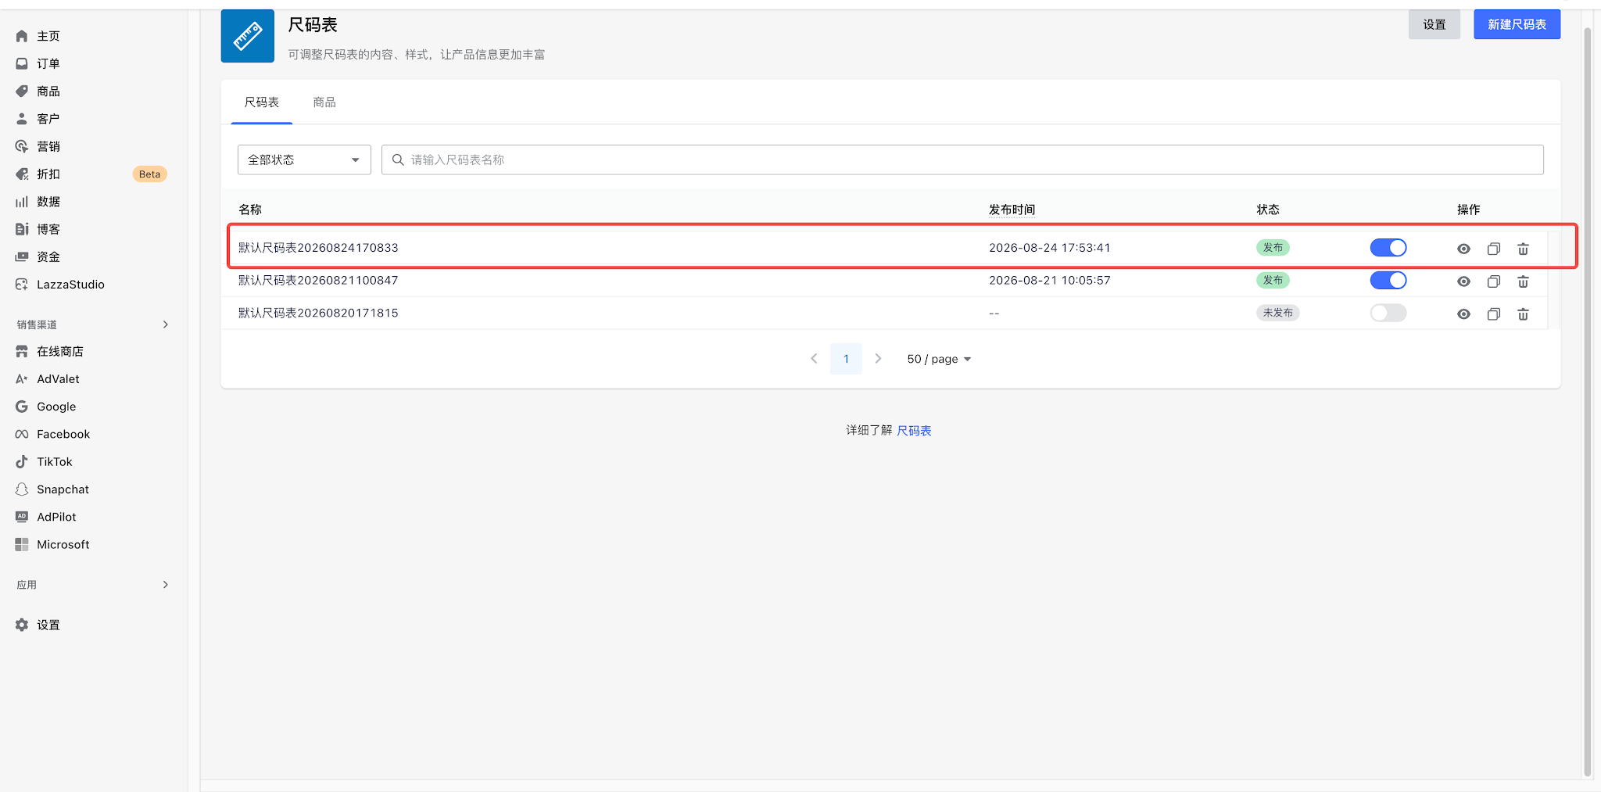The image size is (1601, 792).
Task: Enable publish switch for 默认尺码表20260820171815
Action: click(x=1388, y=313)
